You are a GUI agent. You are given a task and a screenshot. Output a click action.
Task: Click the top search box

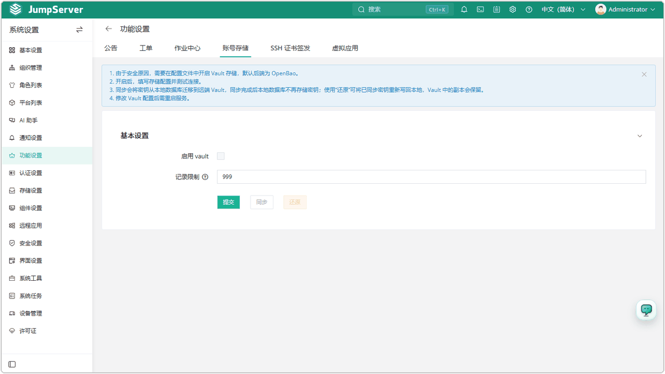(x=403, y=10)
